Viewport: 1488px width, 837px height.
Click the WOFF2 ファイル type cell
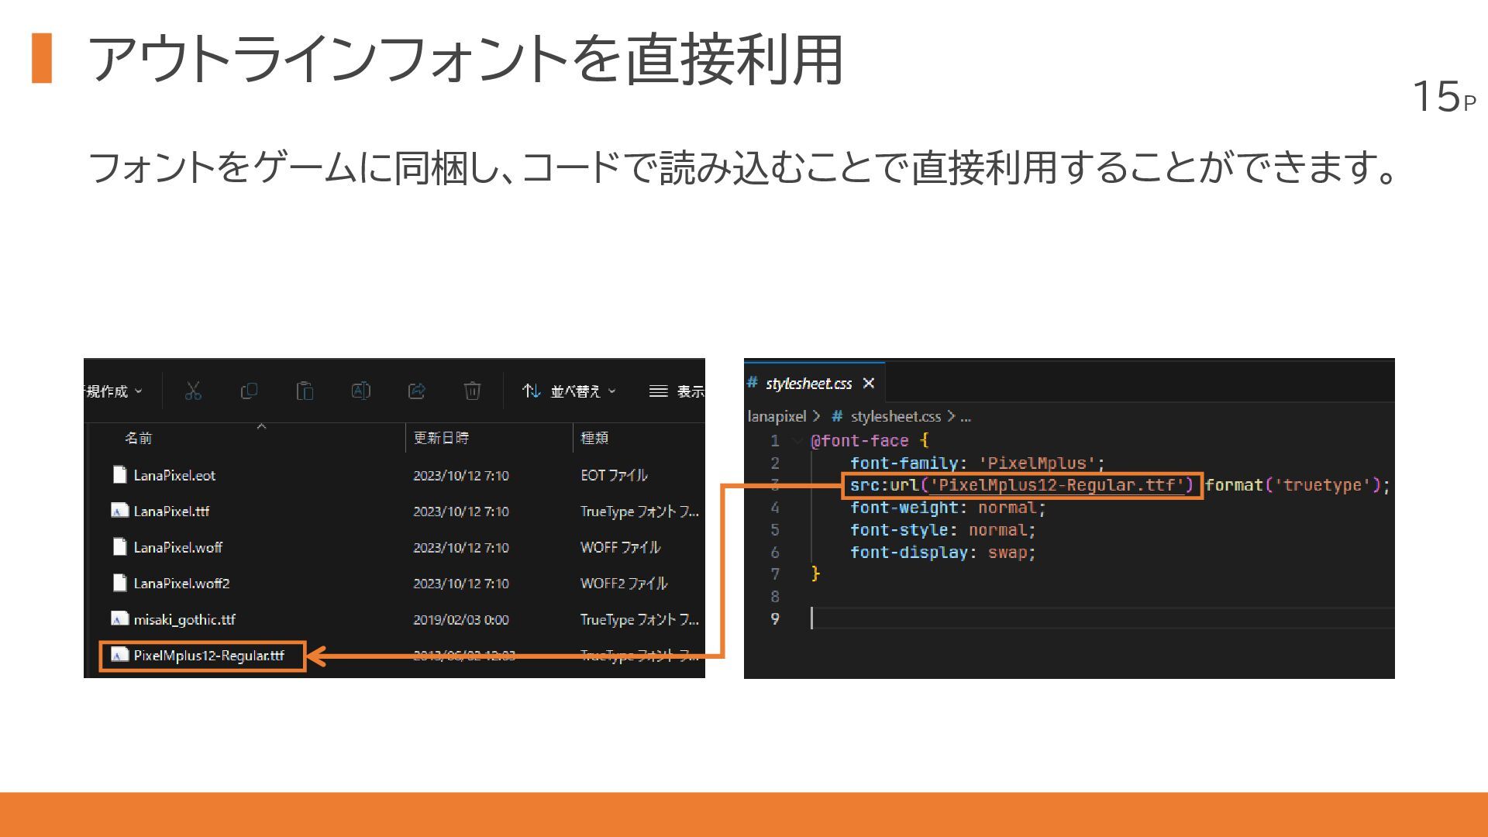[x=624, y=584]
